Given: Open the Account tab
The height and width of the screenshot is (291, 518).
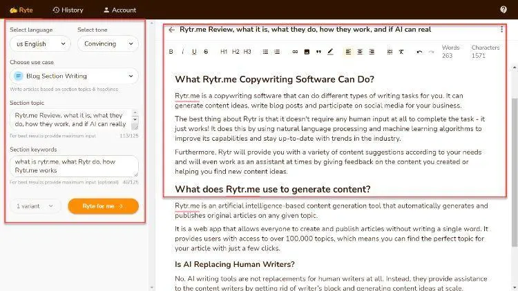Looking at the screenshot, I should [119, 10].
